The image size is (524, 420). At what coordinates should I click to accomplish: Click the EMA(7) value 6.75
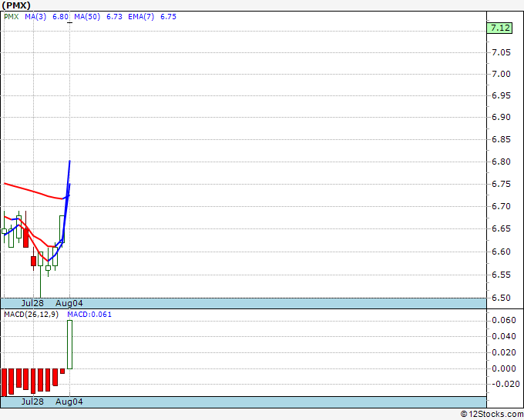pos(169,17)
